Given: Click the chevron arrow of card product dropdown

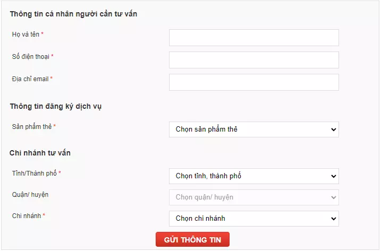Looking at the screenshot, I should [x=333, y=129].
